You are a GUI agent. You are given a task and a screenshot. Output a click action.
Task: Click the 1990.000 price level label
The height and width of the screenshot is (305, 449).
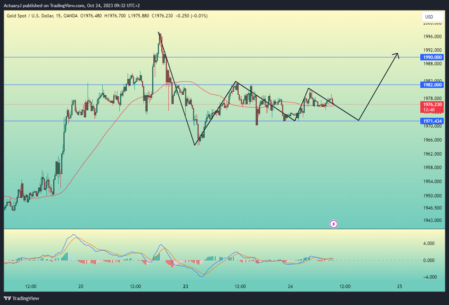tap(432, 57)
